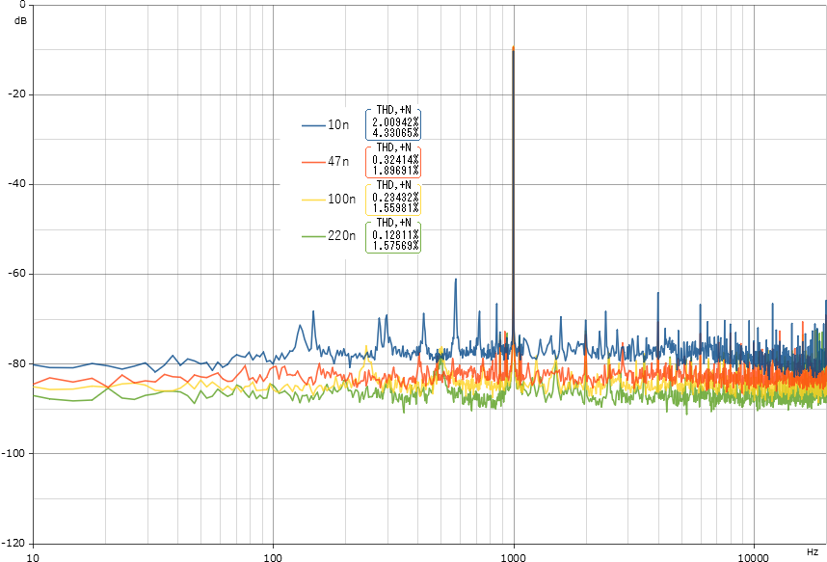This screenshot has height=562, width=827.
Task: Click the -120 y-axis label
Action: coord(14,543)
